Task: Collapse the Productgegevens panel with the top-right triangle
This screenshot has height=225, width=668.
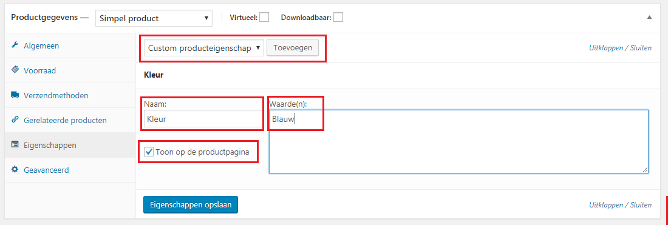Action: 650,18
